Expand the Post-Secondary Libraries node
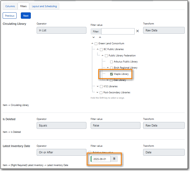The image size is (190, 171). point(98,92)
